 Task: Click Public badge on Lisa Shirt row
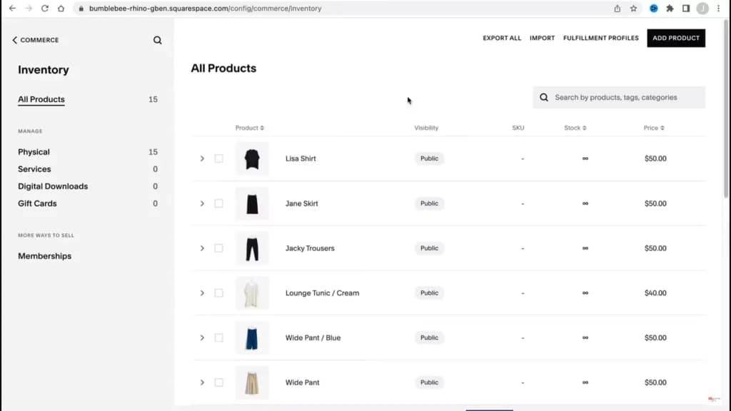point(429,158)
